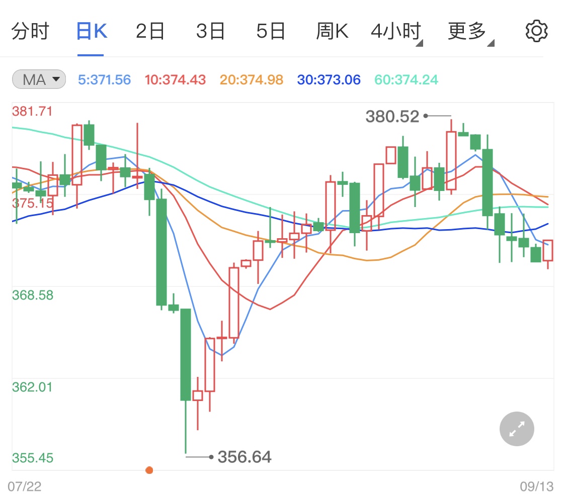This screenshot has width=566, height=502.
Task: Switch to the 分时 tab
Action: click(30, 31)
